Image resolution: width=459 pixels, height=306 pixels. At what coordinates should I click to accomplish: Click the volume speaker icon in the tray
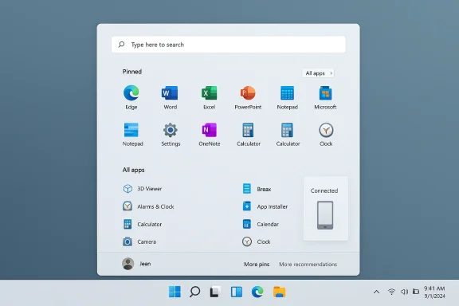[404, 292]
